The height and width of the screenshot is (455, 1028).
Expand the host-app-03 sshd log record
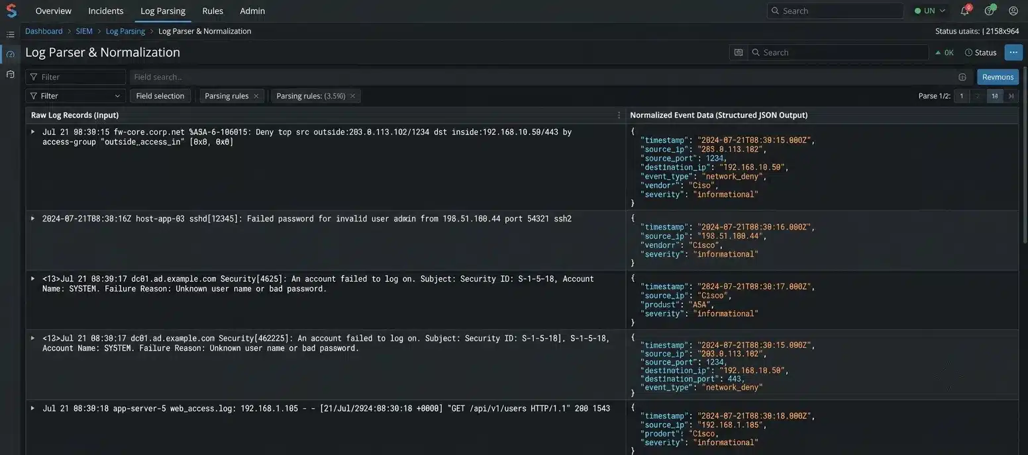coord(32,218)
